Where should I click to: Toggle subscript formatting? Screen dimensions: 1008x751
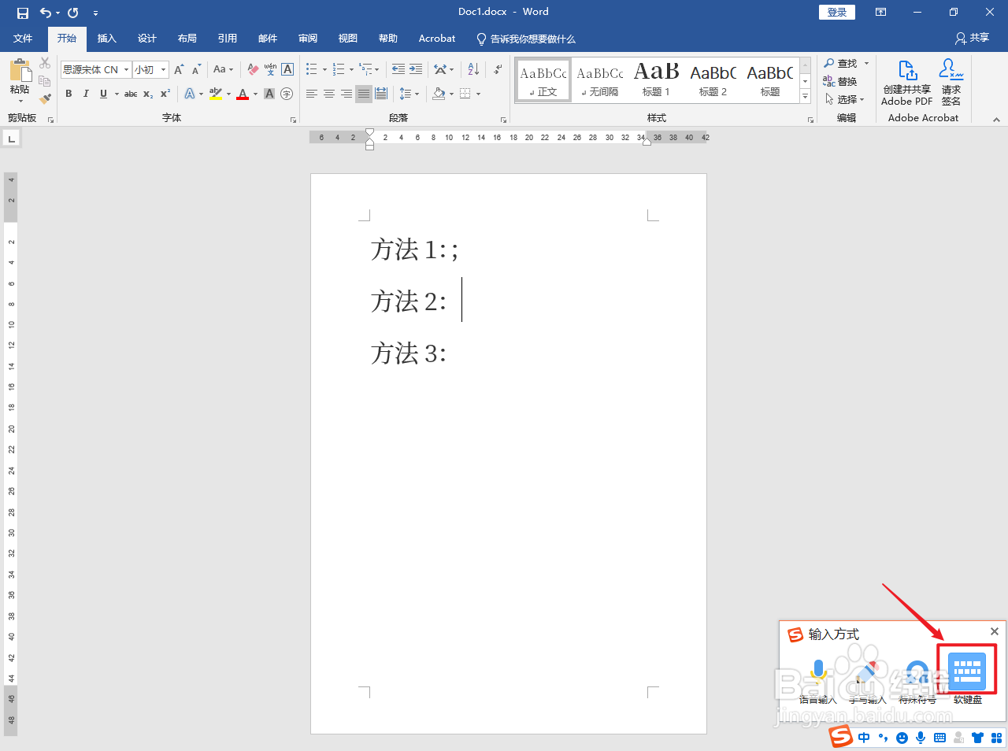[148, 94]
